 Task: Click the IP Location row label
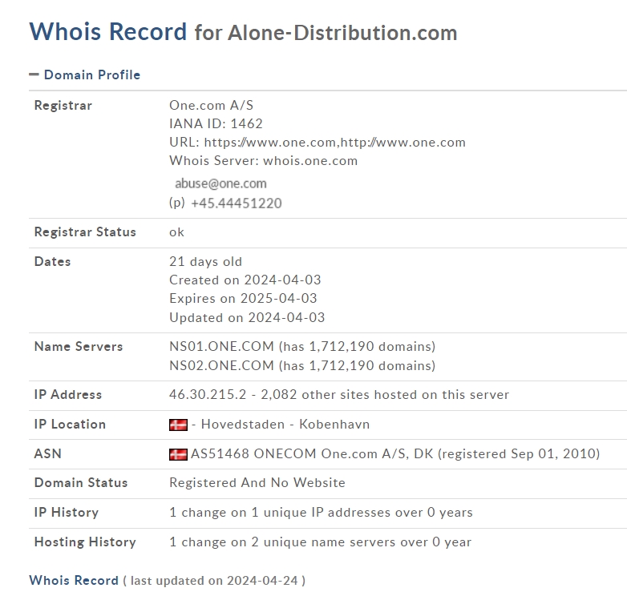tap(70, 424)
